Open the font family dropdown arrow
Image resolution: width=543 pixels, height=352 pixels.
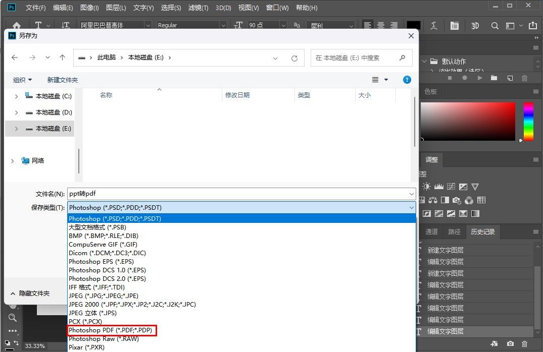(x=148, y=26)
